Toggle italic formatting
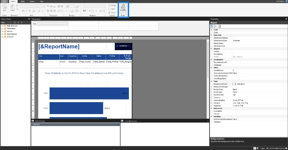 click(x=26, y=11)
